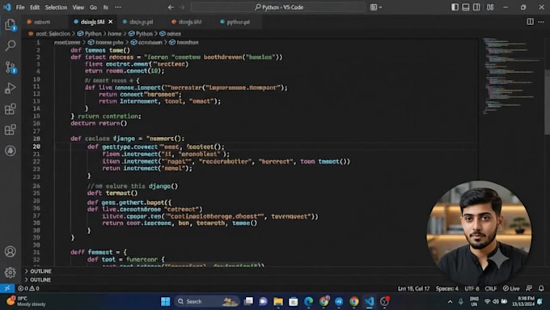Expand the upper OUTLINE section
550x310 pixels.
39,271
